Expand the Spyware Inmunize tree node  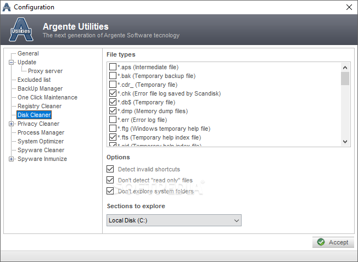[x=11, y=159]
